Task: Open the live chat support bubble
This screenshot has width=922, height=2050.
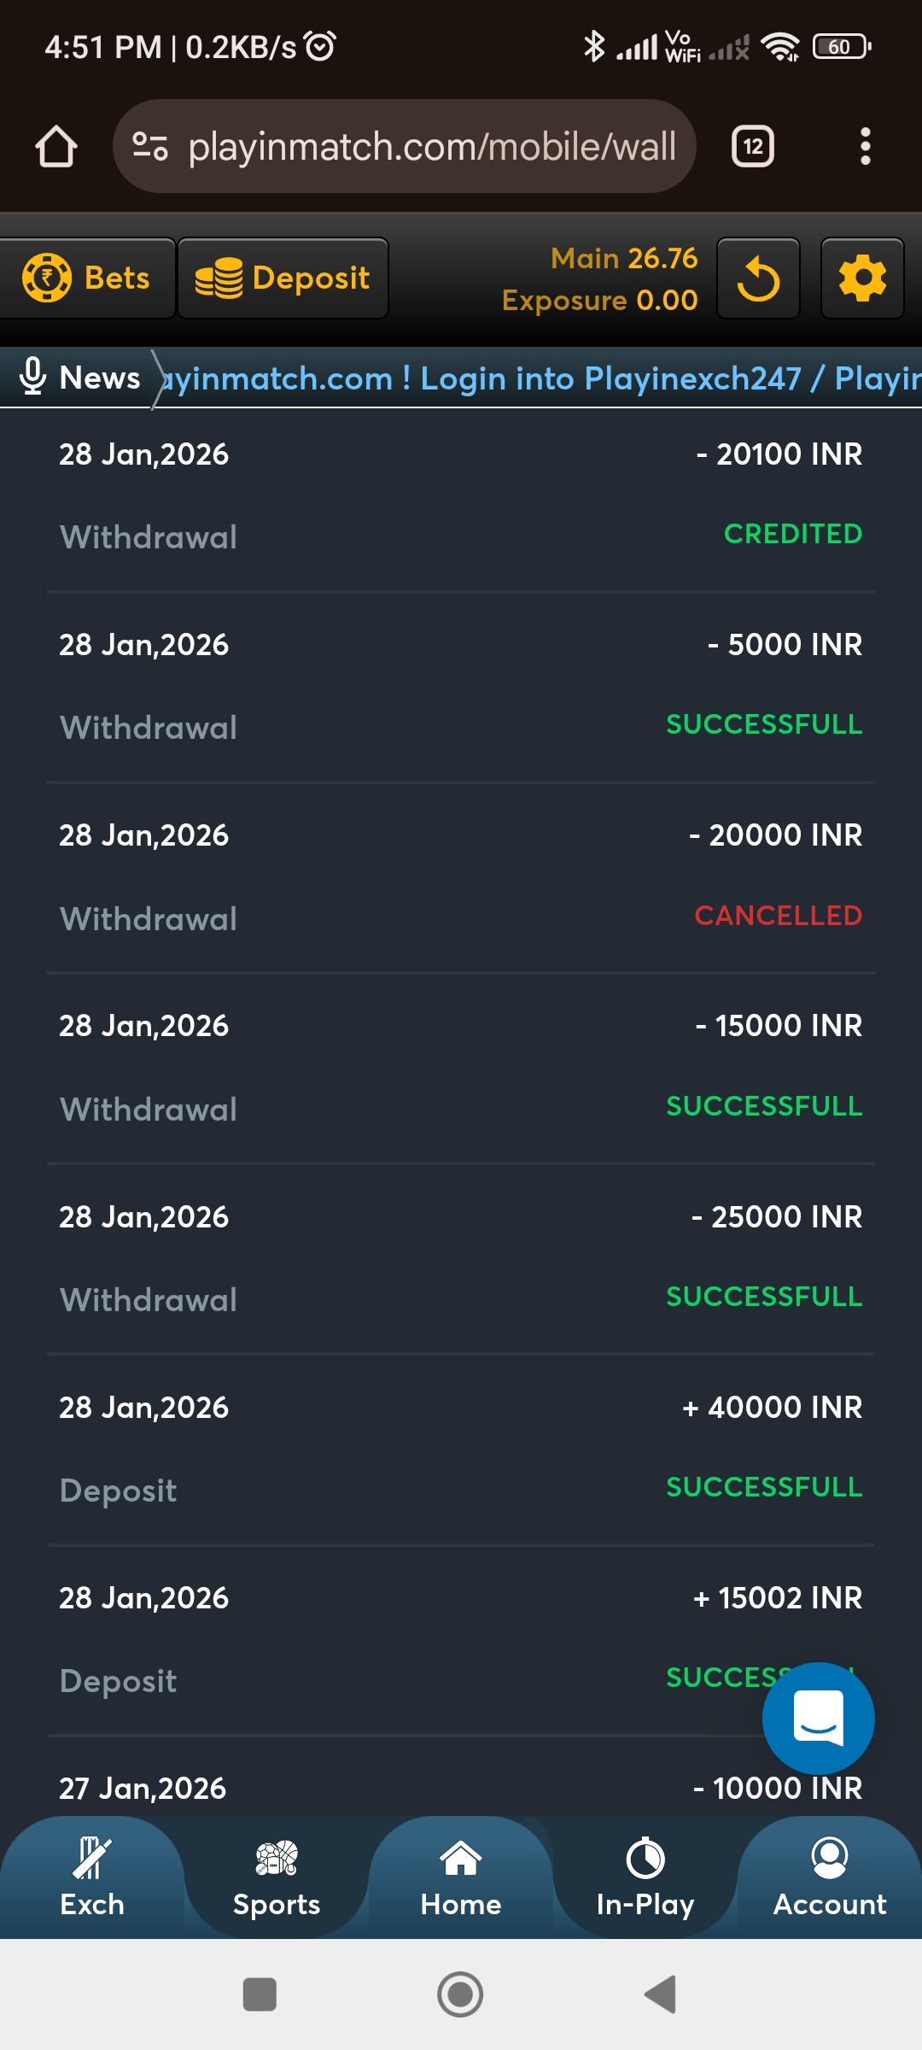Action: (x=818, y=1718)
